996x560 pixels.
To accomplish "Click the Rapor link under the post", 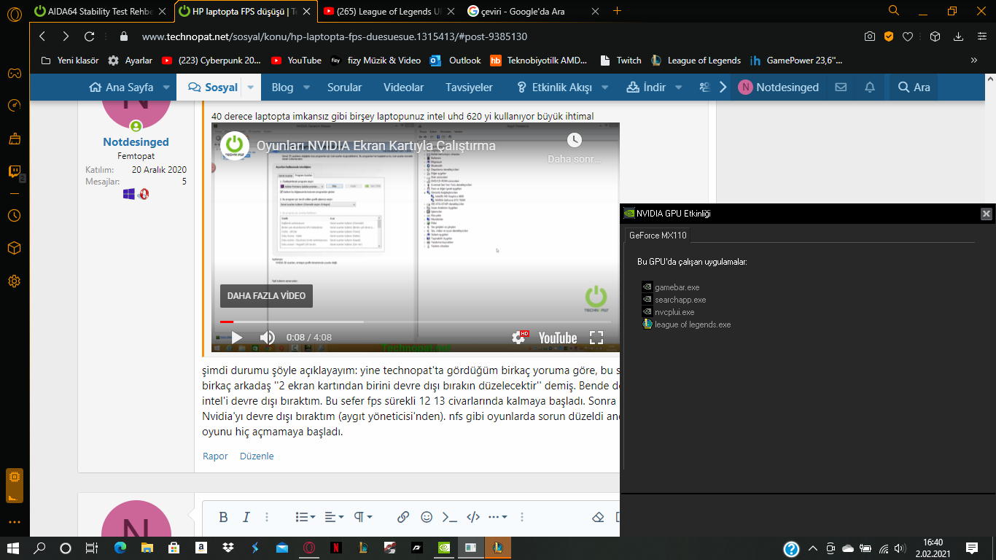I will pyautogui.click(x=215, y=456).
